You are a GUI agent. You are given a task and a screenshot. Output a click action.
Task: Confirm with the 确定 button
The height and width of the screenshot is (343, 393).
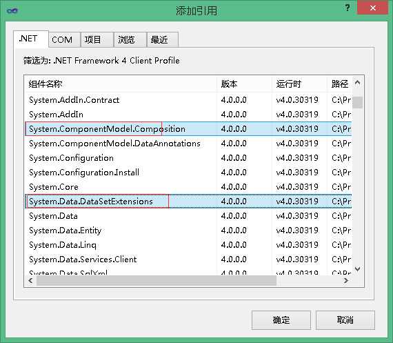click(x=281, y=320)
